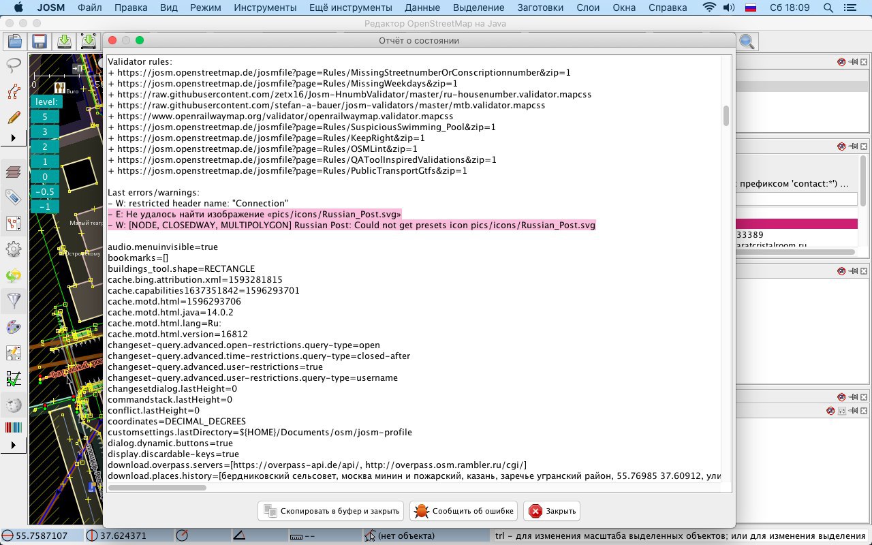Toggle the palette Map Paint Styles button
Screen dimensions: 872x545
(14, 327)
